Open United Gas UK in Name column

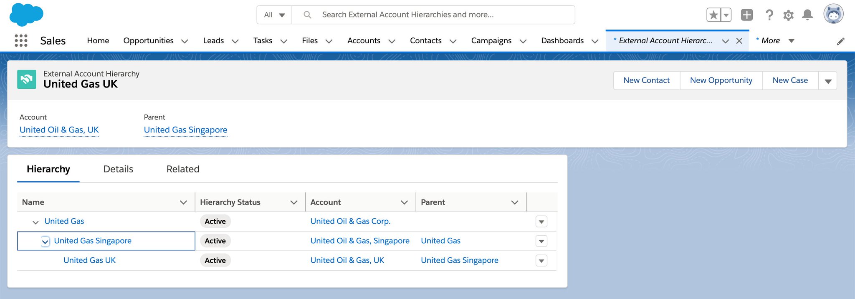(x=89, y=260)
